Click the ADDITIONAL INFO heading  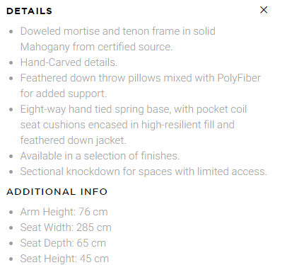point(57,191)
